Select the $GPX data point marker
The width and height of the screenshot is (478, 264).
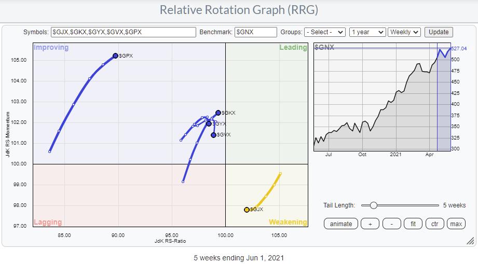115,55
